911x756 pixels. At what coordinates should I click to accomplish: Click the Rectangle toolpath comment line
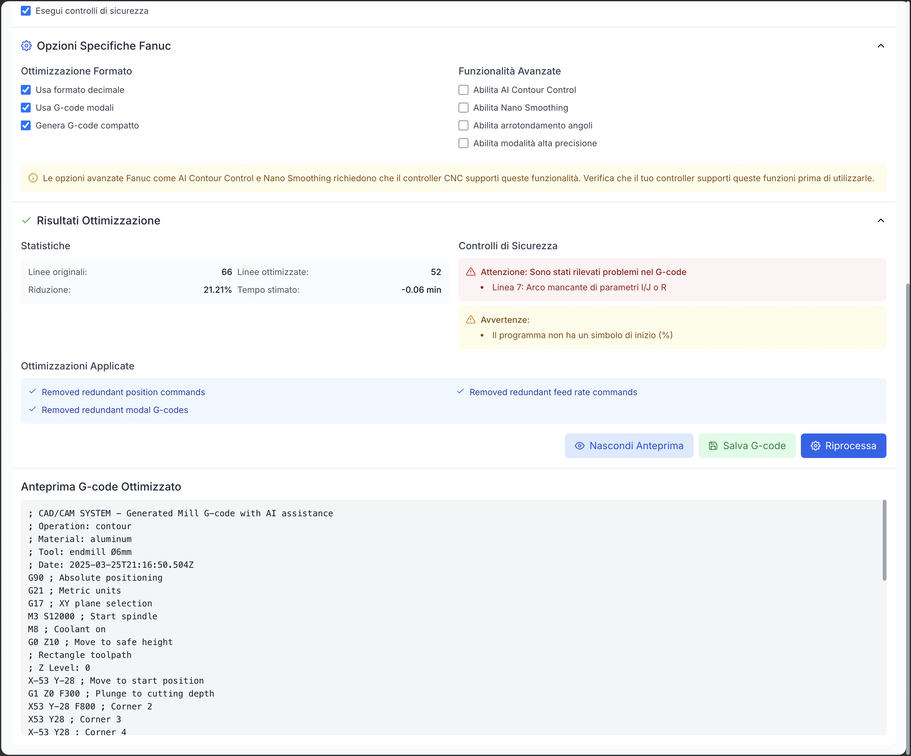pyautogui.click(x=80, y=655)
